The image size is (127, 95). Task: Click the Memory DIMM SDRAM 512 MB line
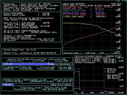26,13
